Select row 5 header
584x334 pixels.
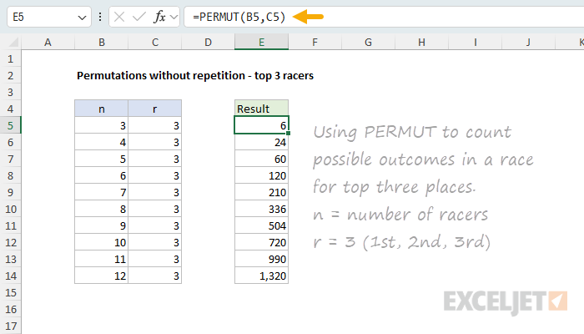(10, 125)
